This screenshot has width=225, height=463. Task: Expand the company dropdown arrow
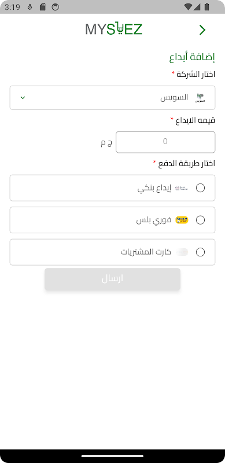pyautogui.click(x=23, y=98)
